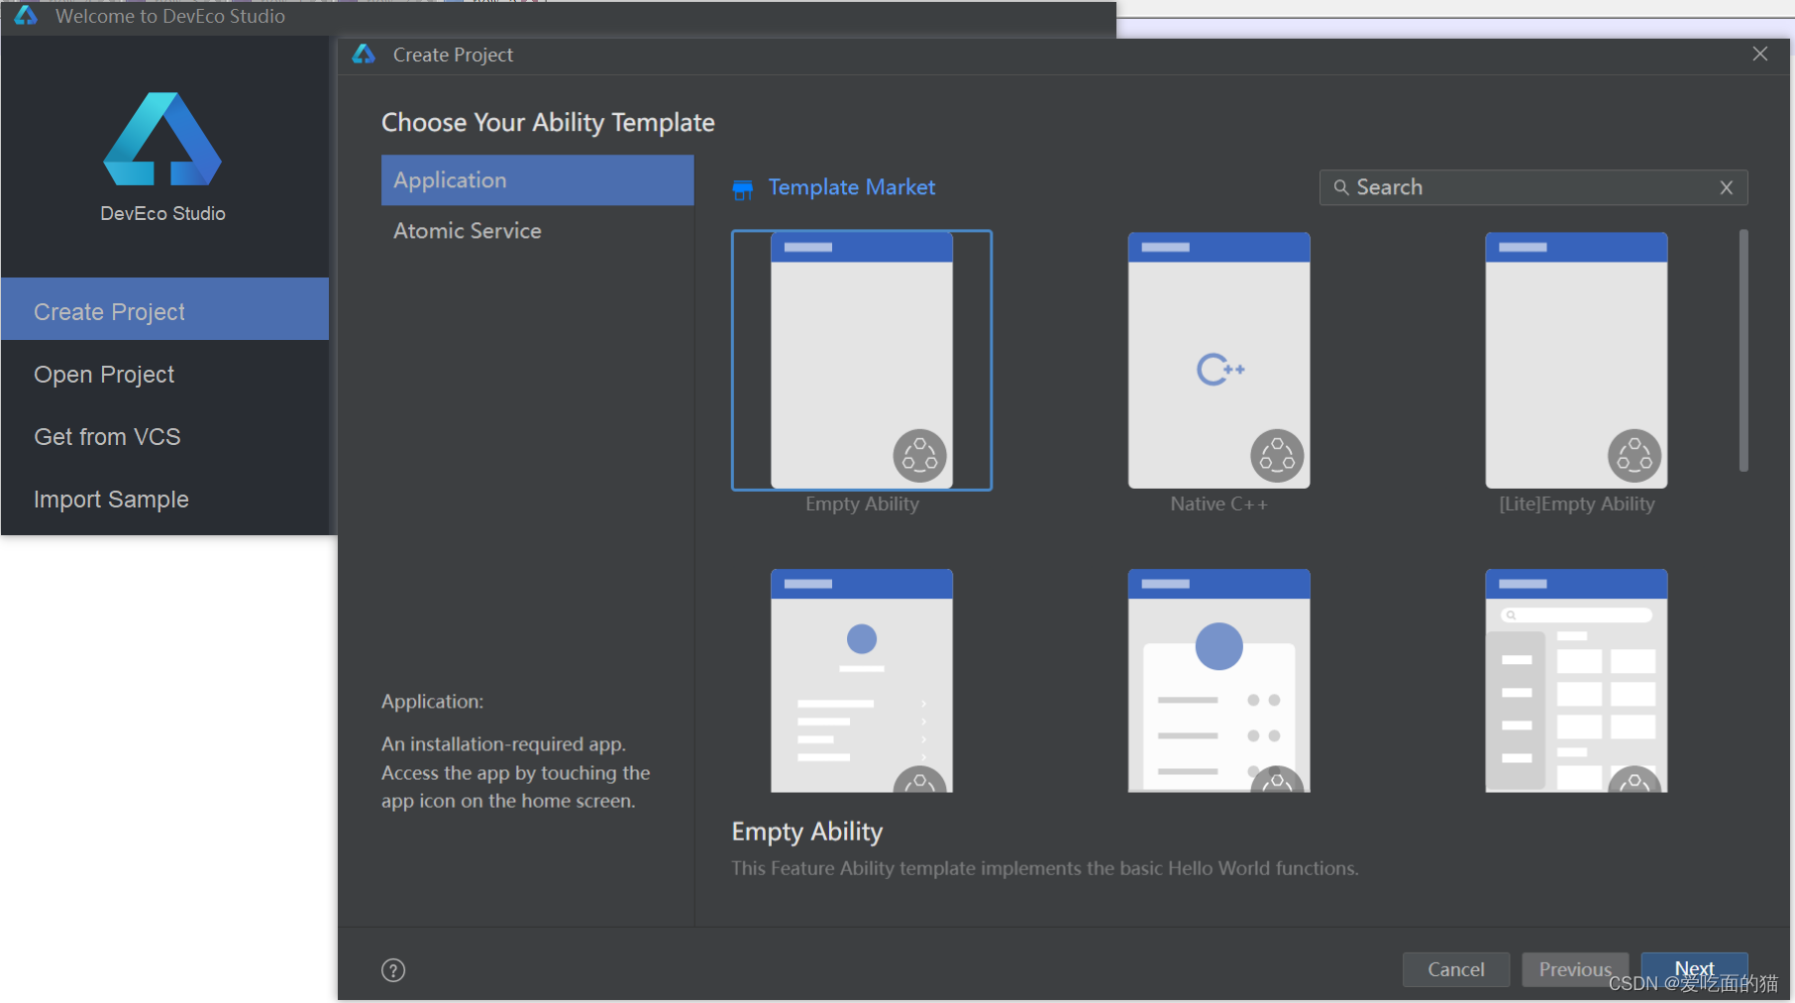Click the search magnifier icon
This screenshot has height=1003, width=1795.
(1341, 187)
